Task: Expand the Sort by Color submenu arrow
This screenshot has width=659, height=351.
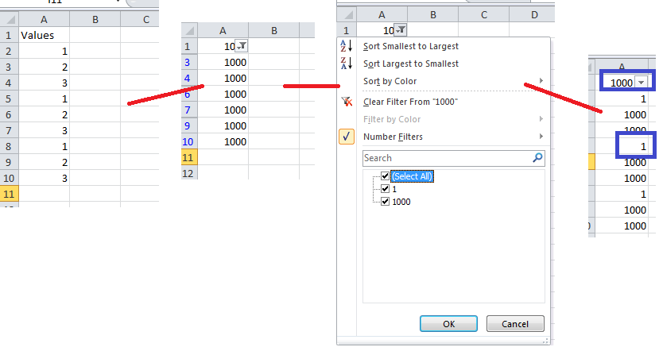Action: click(541, 81)
